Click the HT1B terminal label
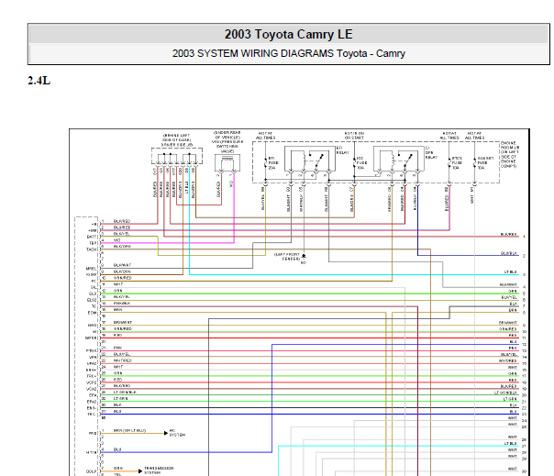The image size is (554, 476). [x=91, y=452]
